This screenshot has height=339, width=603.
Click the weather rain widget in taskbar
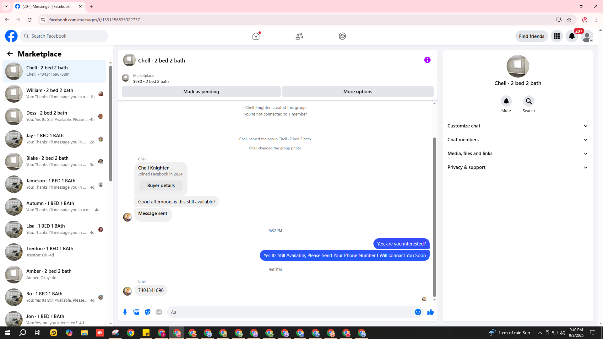tap(509, 333)
